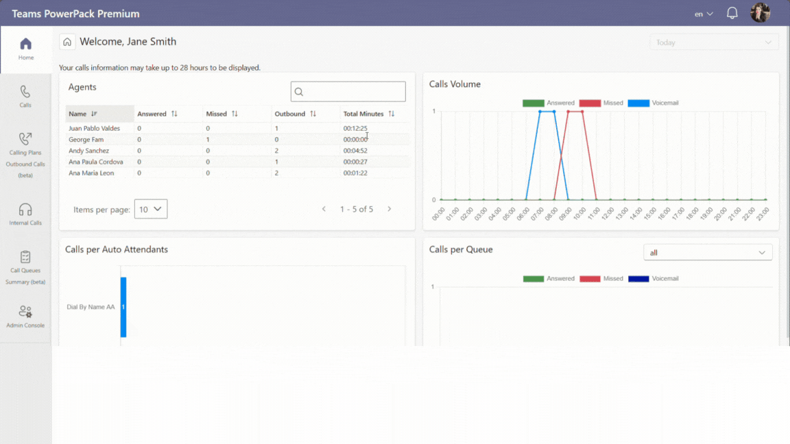790x444 pixels.
Task: Open the Calls per Queue all dropdown
Action: pyautogui.click(x=708, y=253)
